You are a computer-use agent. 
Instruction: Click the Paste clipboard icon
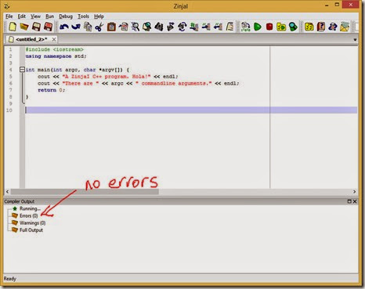[111, 27]
